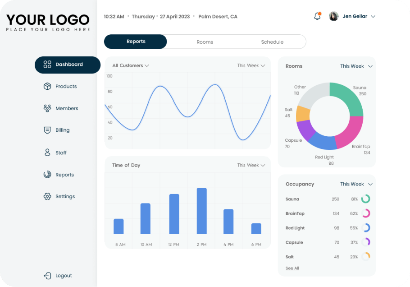Click the BrainTap row in Occupancy

(x=328, y=213)
